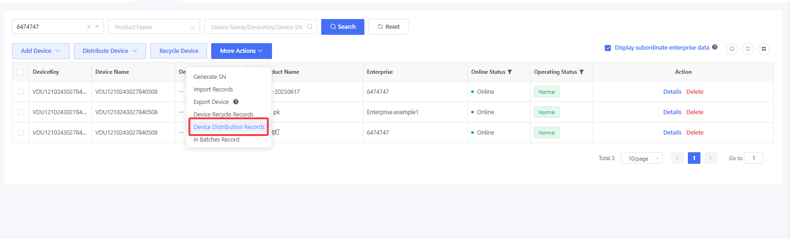Click the round refresh icon button above the table

747,49
